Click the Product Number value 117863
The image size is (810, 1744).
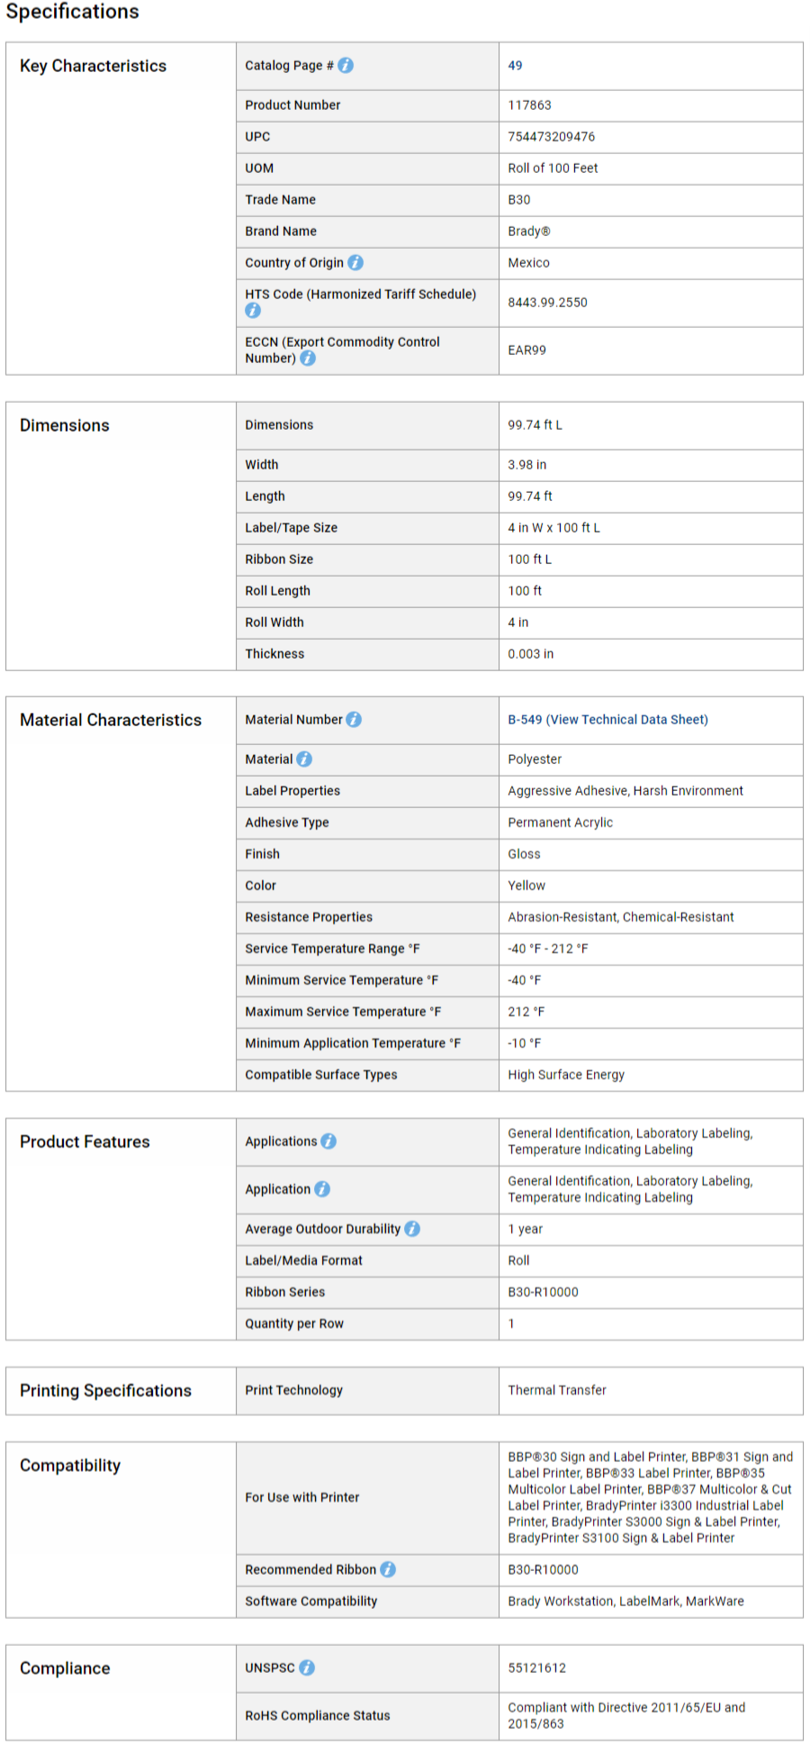[529, 105]
